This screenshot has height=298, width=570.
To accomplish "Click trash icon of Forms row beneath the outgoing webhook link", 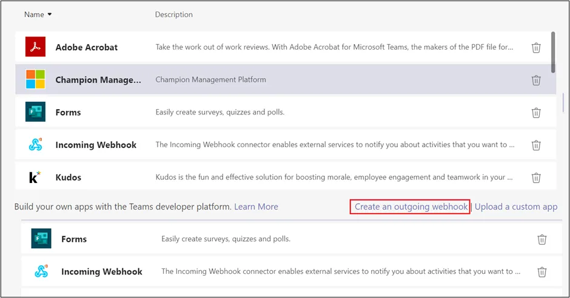I will pos(541,239).
